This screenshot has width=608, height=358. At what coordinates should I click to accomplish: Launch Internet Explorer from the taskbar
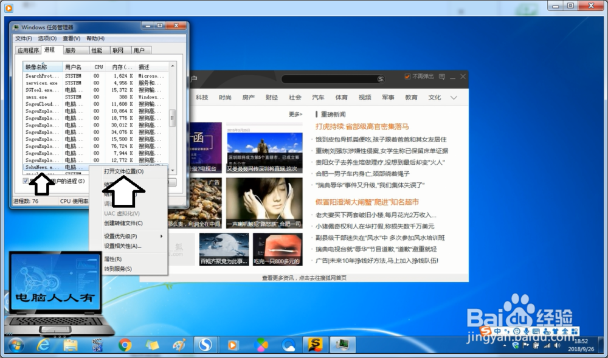(x=43, y=345)
